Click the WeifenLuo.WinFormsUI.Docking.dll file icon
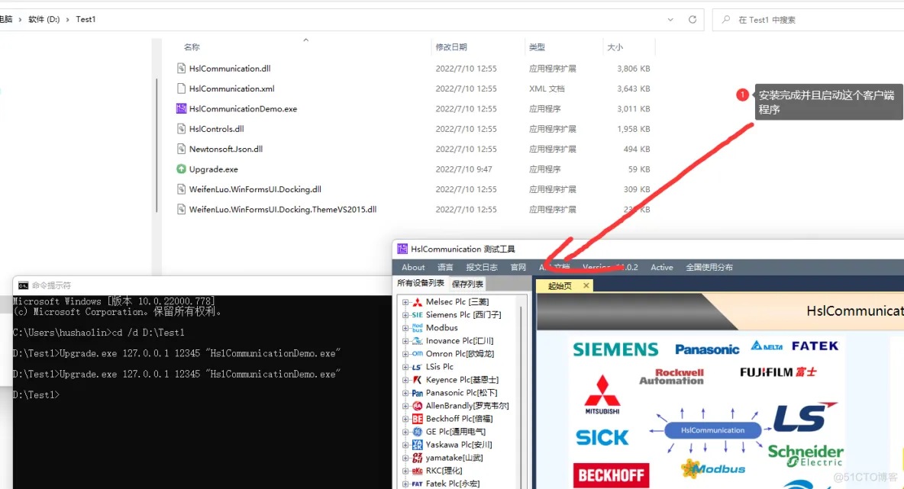904x489 pixels. (x=181, y=189)
